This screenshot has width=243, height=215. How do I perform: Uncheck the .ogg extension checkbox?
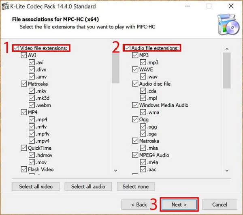143,127
